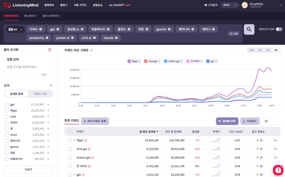
Task: Add chat topic with plus icon
Action: click(x=48, y=117)
